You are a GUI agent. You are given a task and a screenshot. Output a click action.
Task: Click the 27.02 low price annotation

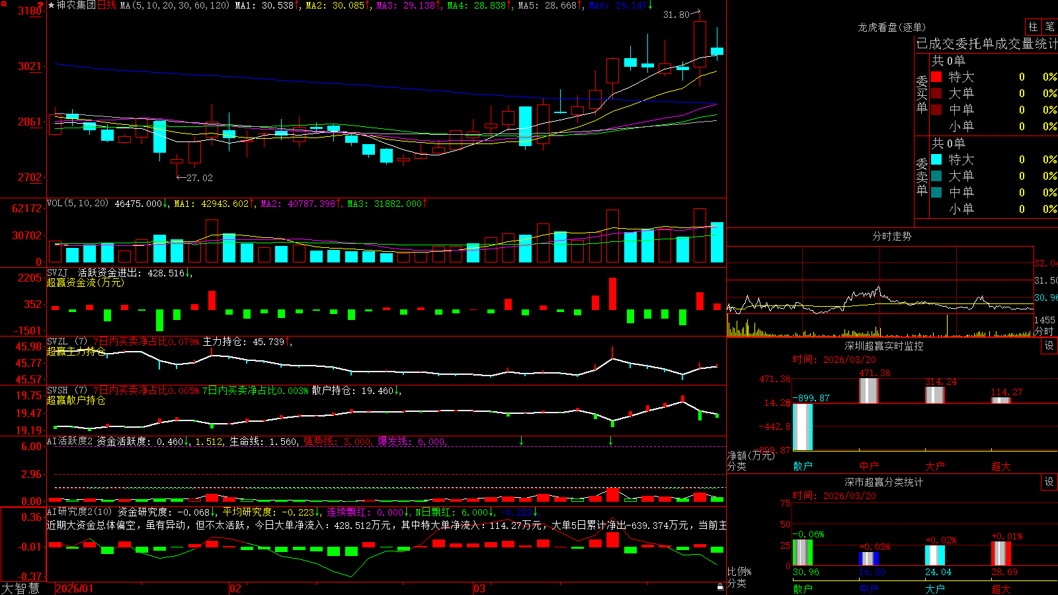coord(200,178)
